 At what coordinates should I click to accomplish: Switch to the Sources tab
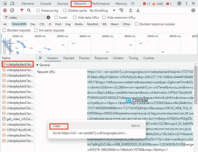click(63, 4)
